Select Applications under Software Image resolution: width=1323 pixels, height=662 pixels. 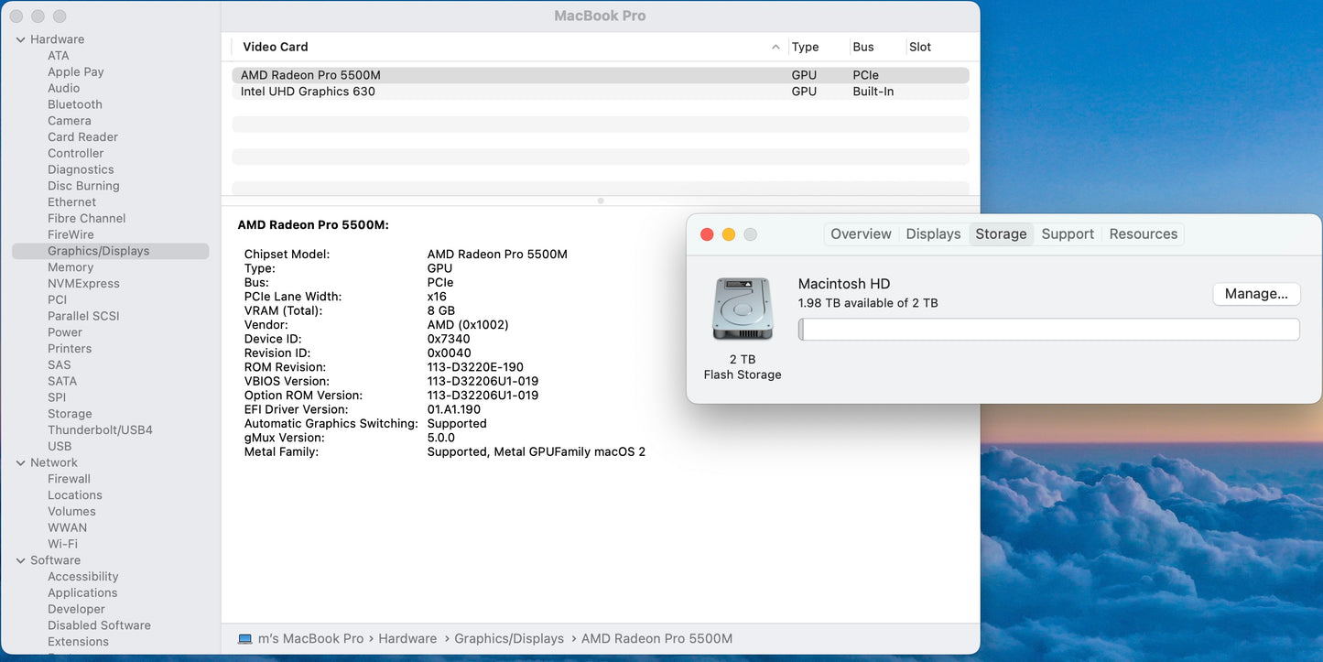(82, 592)
